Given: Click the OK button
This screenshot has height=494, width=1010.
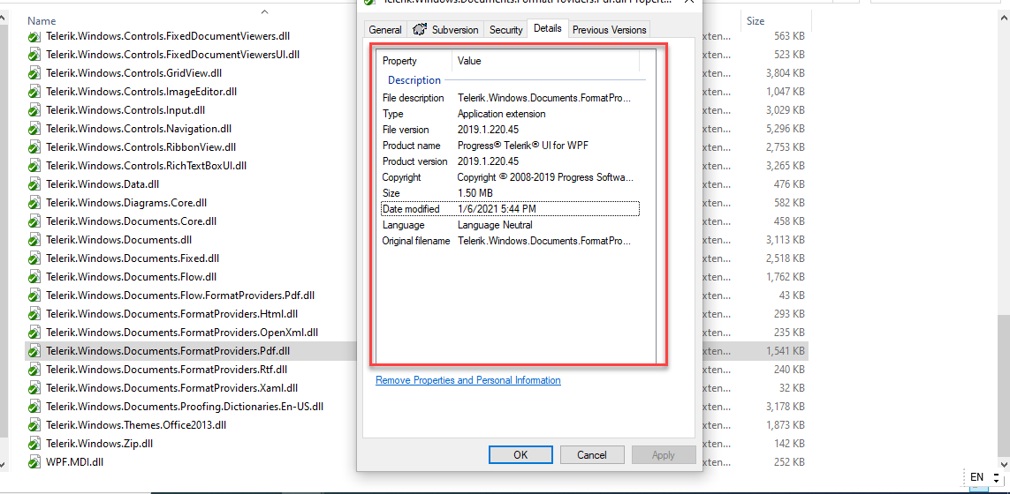Looking at the screenshot, I should [x=520, y=455].
